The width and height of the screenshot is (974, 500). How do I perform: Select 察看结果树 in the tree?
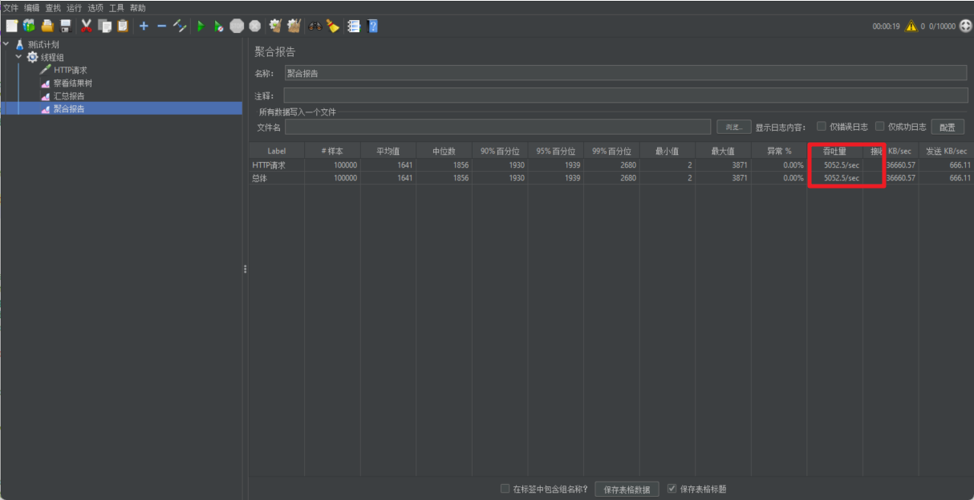click(x=72, y=83)
